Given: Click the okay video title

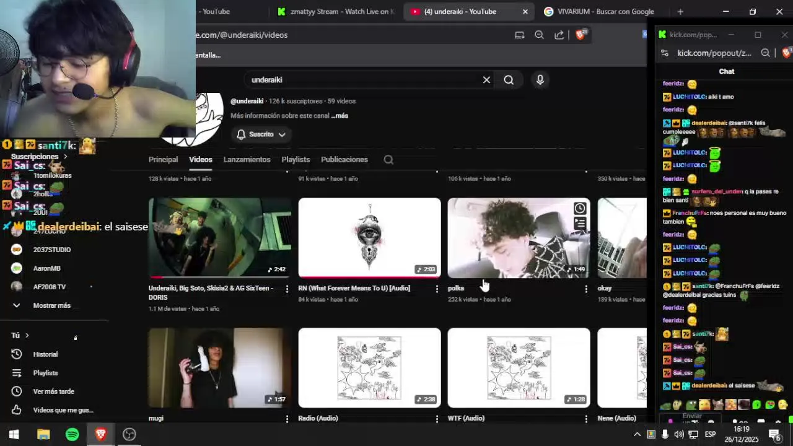Looking at the screenshot, I should click(604, 289).
